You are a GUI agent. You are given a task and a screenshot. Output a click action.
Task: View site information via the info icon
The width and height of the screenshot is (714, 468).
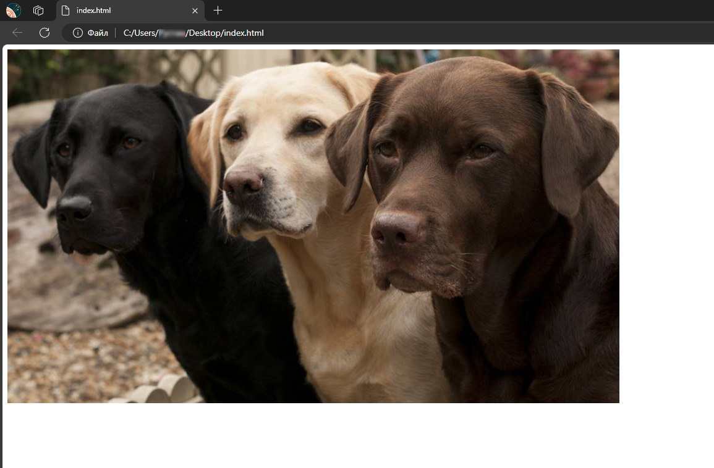tap(78, 33)
